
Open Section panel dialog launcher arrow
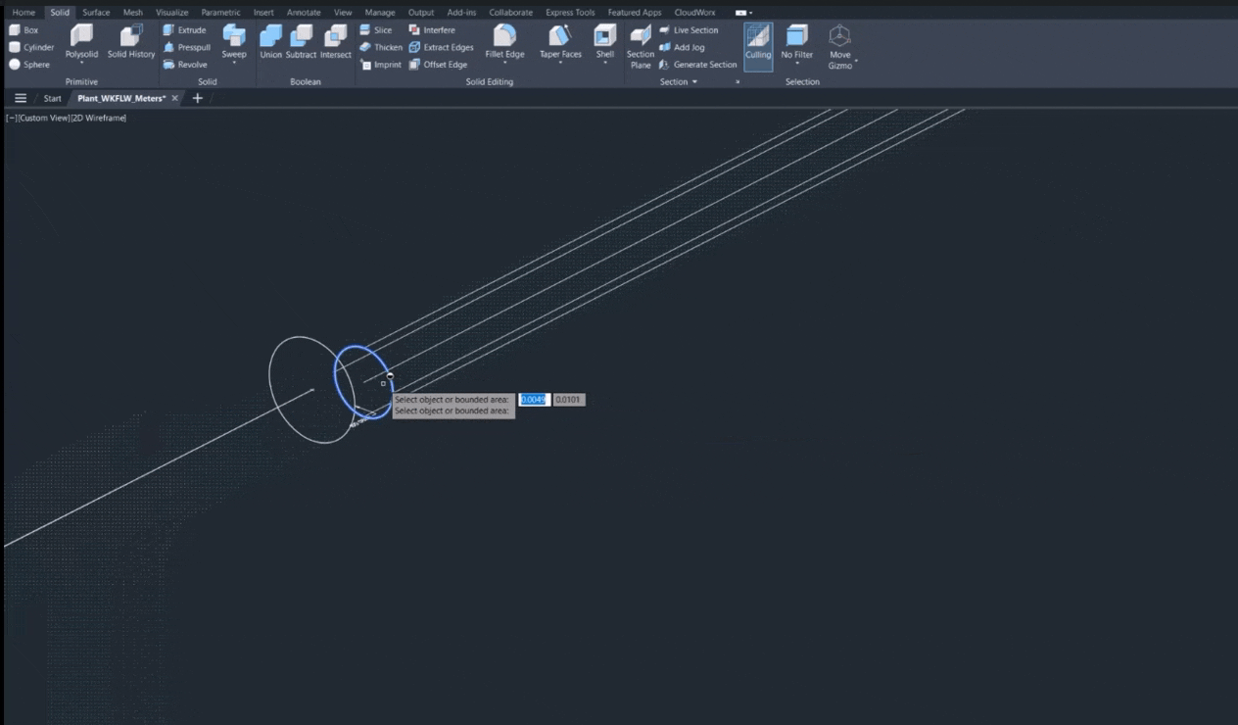tap(738, 82)
